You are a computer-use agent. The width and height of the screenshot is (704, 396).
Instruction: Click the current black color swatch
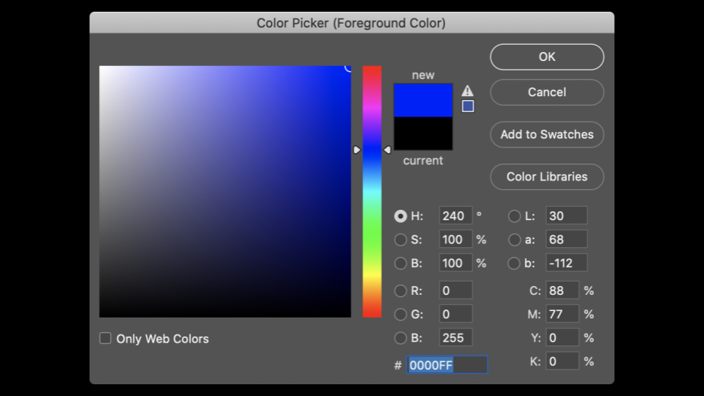pyautogui.click(x=423, y=133)
